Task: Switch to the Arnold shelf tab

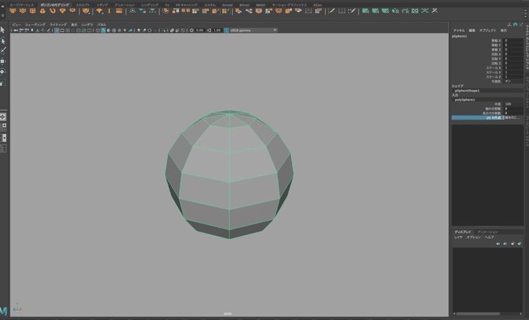Action: point(227,5)
